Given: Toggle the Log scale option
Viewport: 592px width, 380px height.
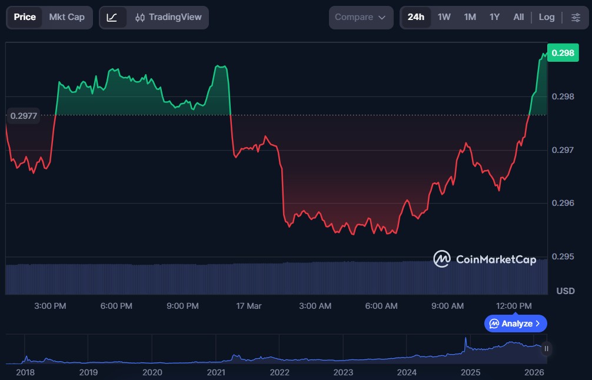Looking at the screenshot, I should (x=546, y=17).
